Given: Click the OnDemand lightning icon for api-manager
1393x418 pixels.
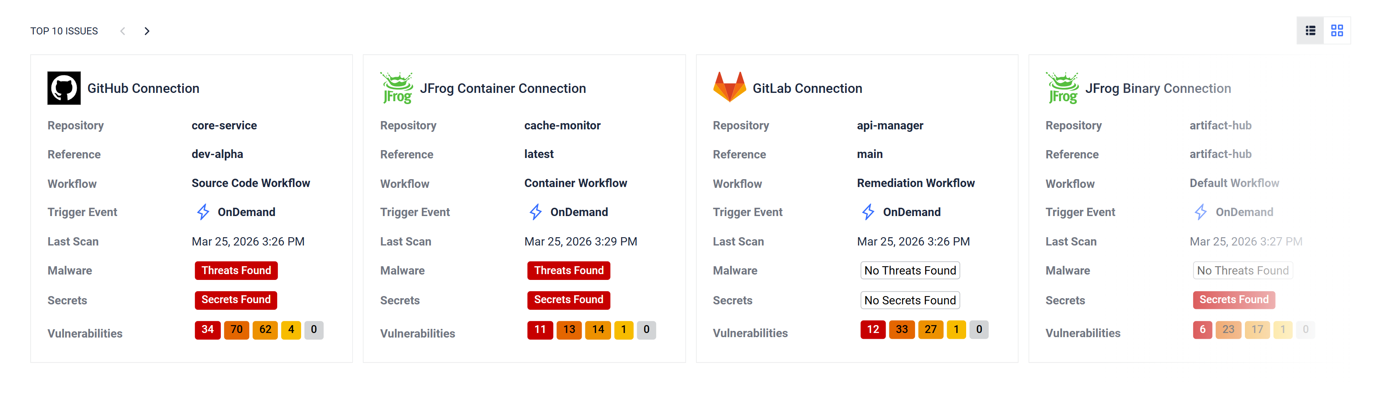Looking at the screenshot, I should pyautogui.click(x=868, y=212).
